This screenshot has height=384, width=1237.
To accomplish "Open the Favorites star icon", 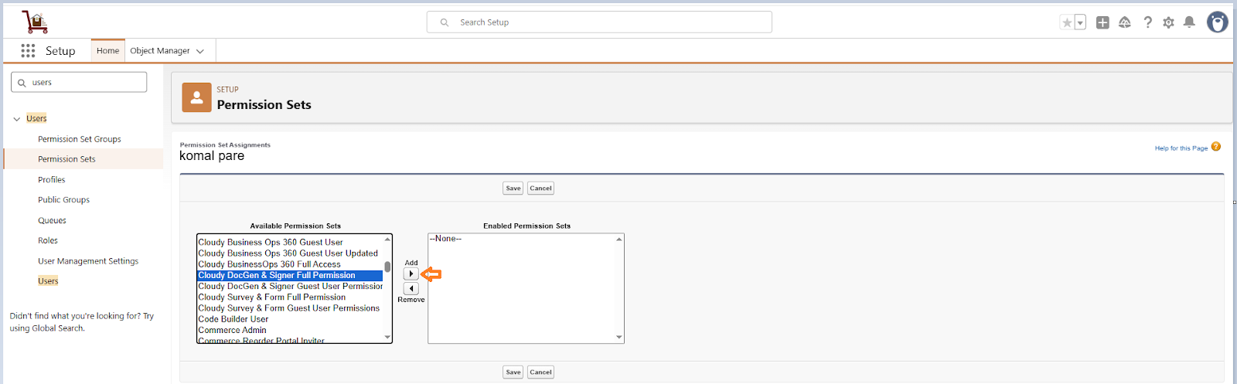I will [1067, 22].
